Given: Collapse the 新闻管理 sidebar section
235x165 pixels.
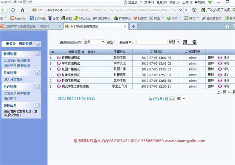Looking at the screenshot, I should pos(38,54).
